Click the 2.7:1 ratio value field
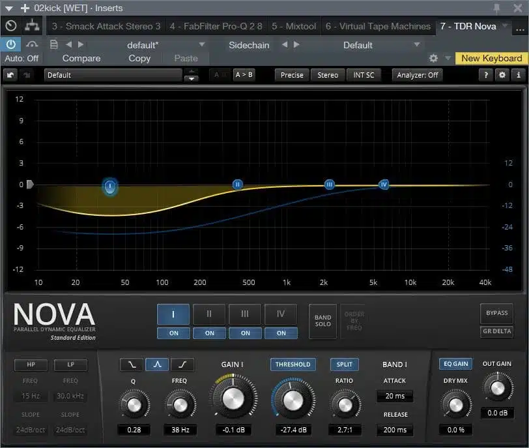 pos(345,430)
